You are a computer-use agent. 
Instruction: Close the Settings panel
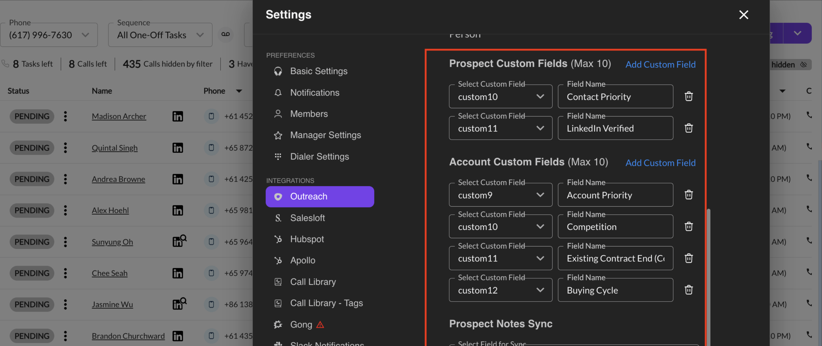tap(744, 15)
